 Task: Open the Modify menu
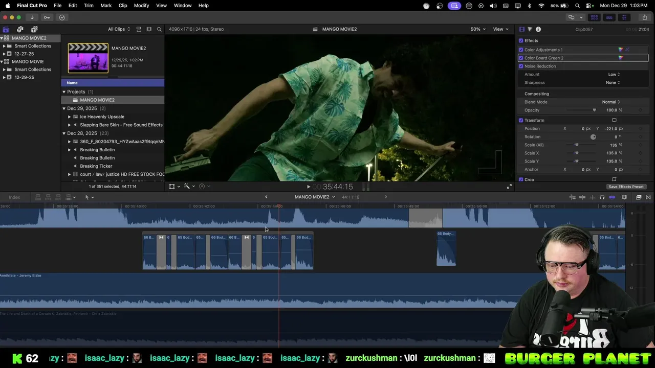point(142,6)
